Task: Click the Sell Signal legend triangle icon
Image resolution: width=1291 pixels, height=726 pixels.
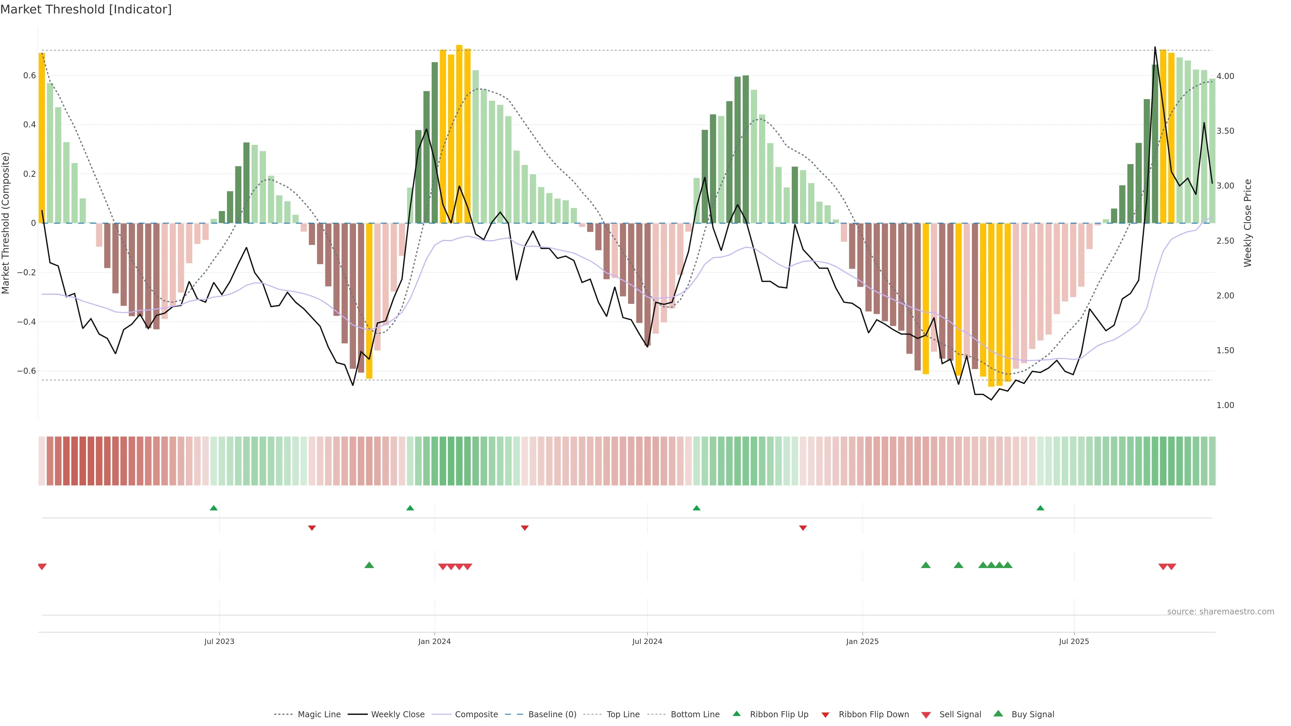Action: click(926, 715)
